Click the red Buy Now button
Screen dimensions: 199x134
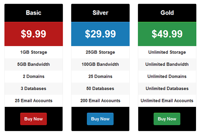click(33, 119)
